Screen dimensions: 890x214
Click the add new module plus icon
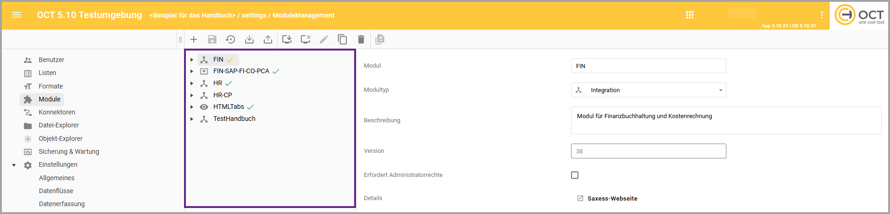click(194, 39)
